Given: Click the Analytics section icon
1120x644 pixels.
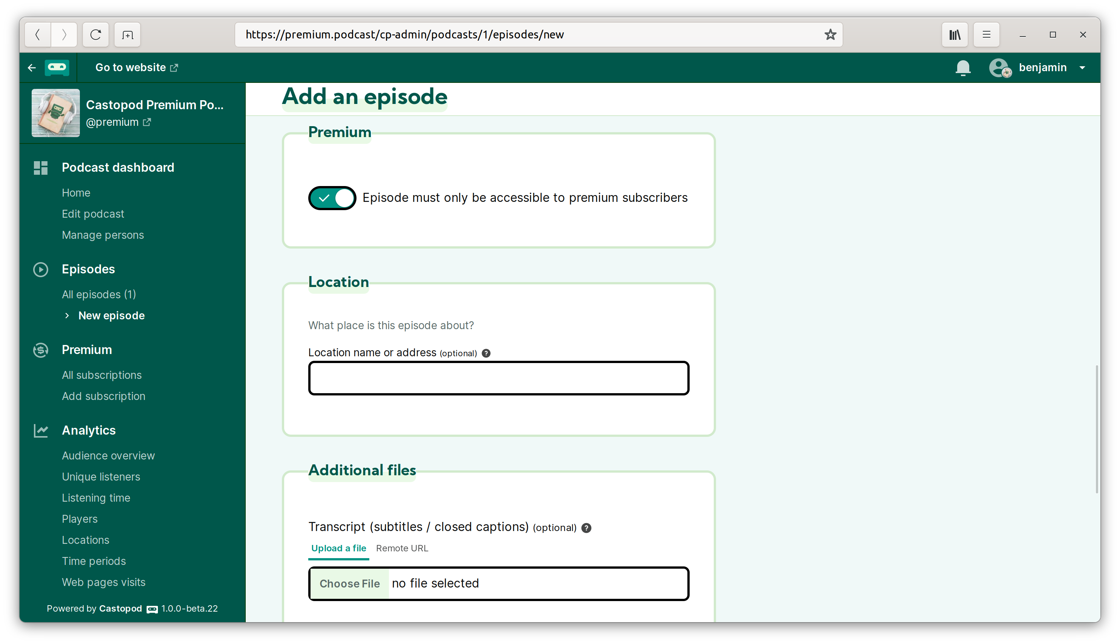Looking at the screenshot, I should click(41, 430).
